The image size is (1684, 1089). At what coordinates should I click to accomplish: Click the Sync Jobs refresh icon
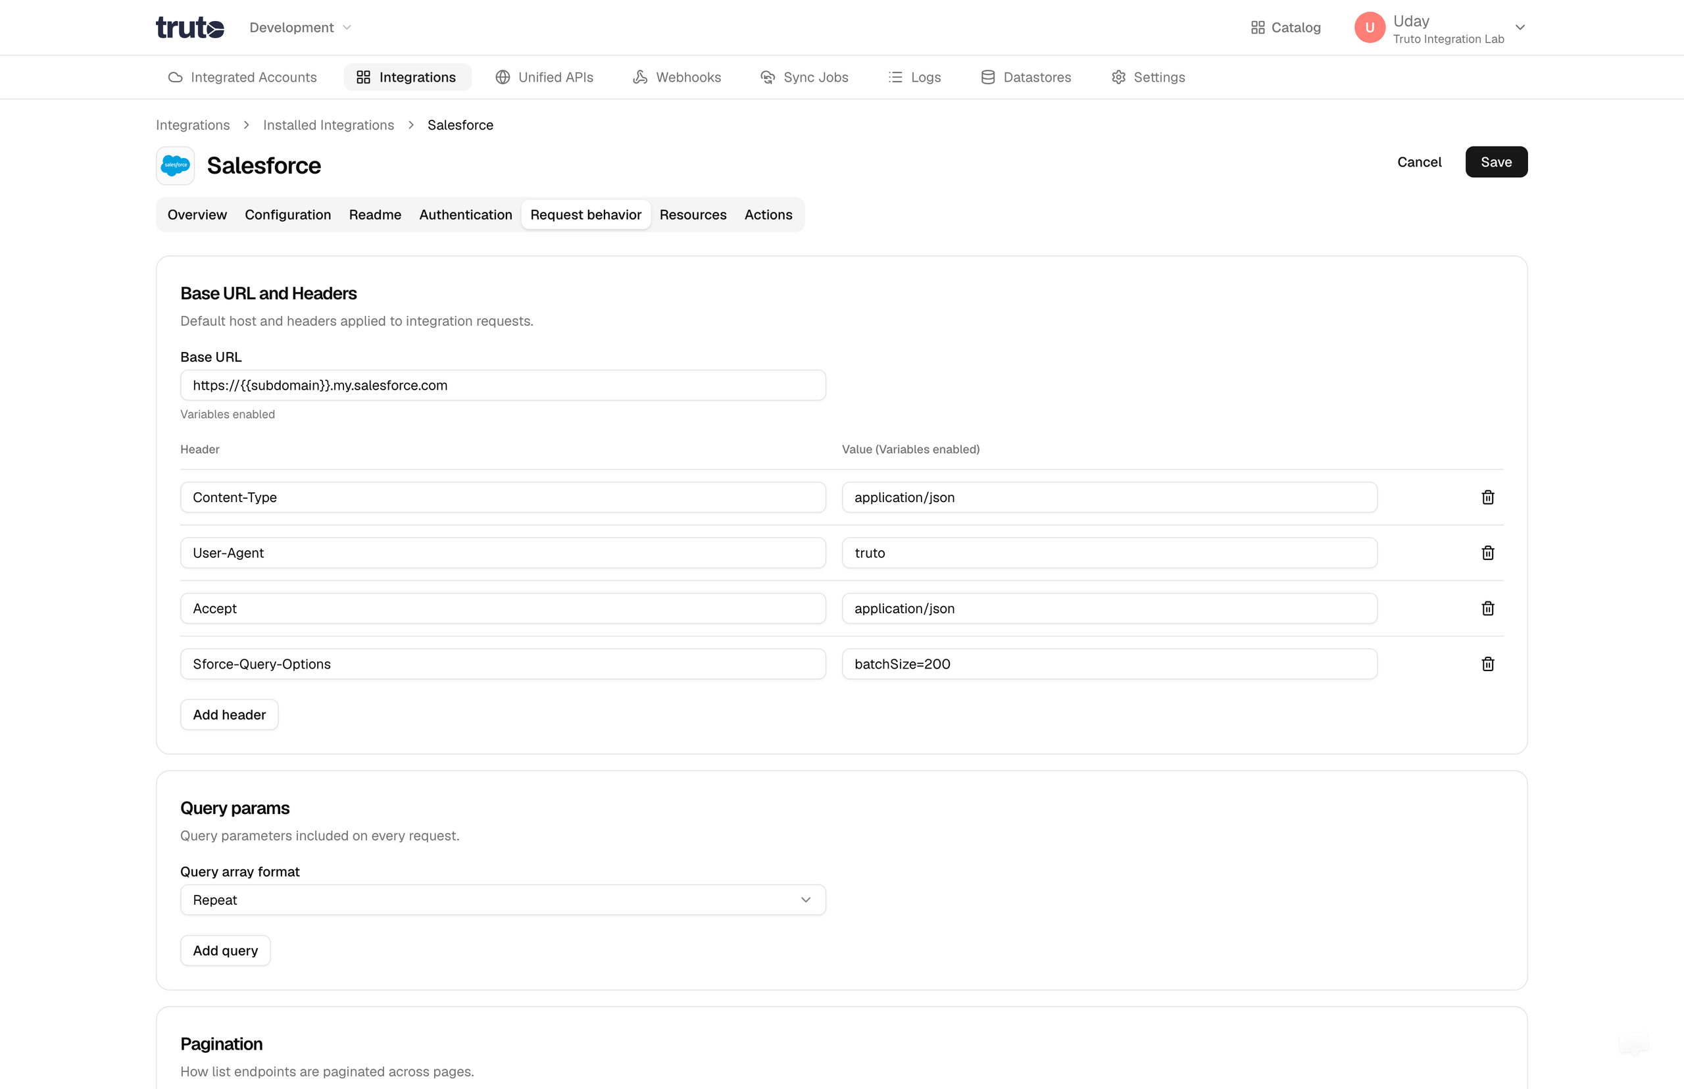[768, 77]
